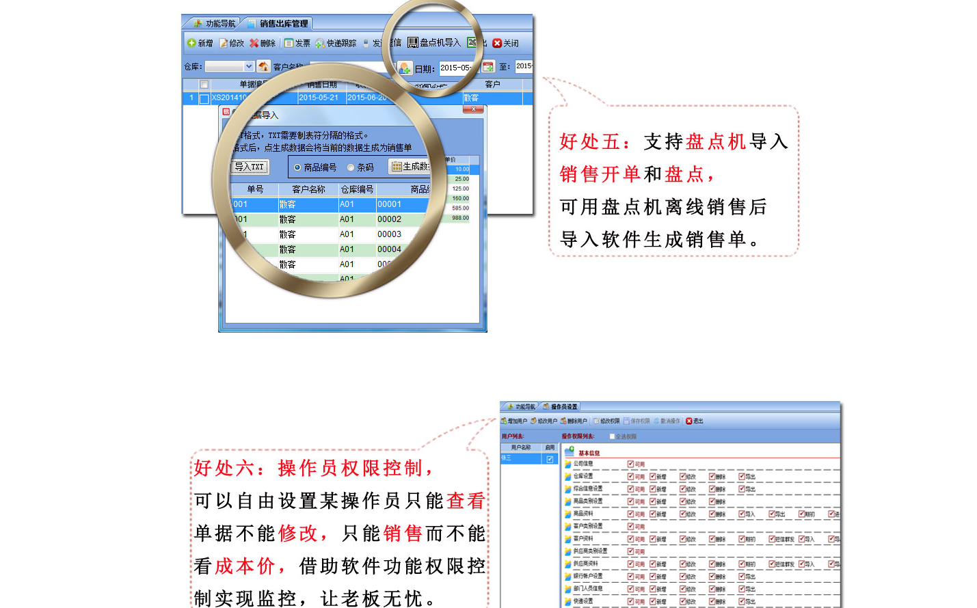Viewport: 977px width, 608px height.
Task: Click the 仓库编号 column header
Action: 357,189
